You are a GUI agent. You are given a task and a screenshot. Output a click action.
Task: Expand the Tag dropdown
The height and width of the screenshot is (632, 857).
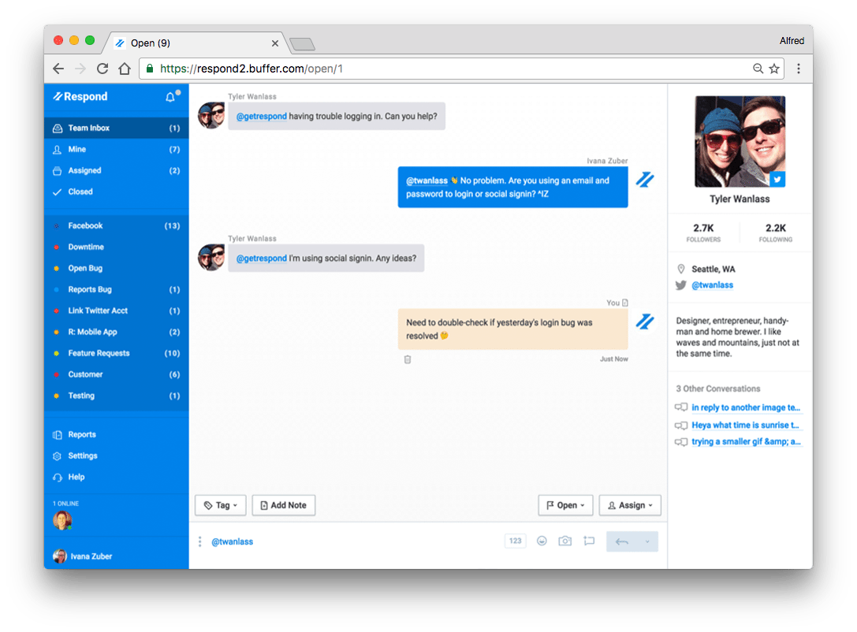[x=221, y=505]
